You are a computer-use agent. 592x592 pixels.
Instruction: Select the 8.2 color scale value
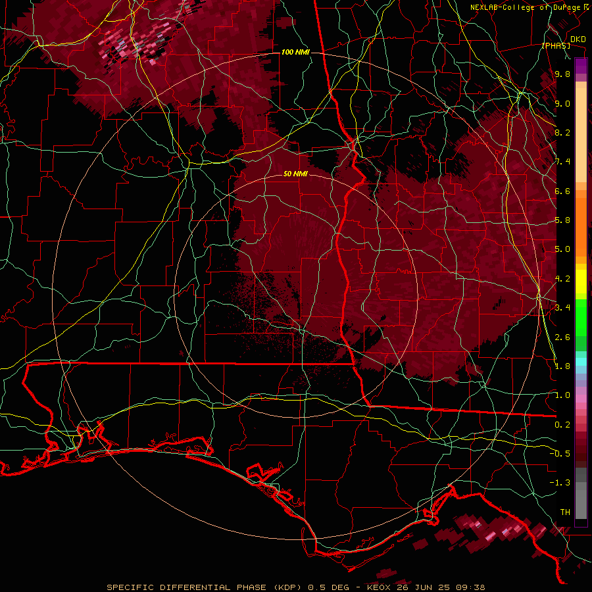click(562, 132)
